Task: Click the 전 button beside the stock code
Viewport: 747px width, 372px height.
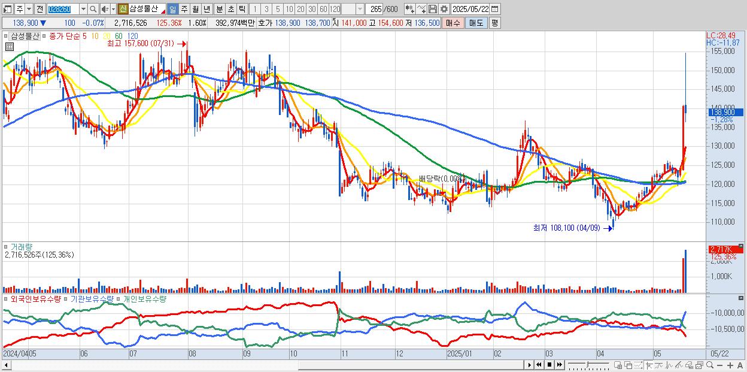Action: pyautogui.click(x=40, y=9)
